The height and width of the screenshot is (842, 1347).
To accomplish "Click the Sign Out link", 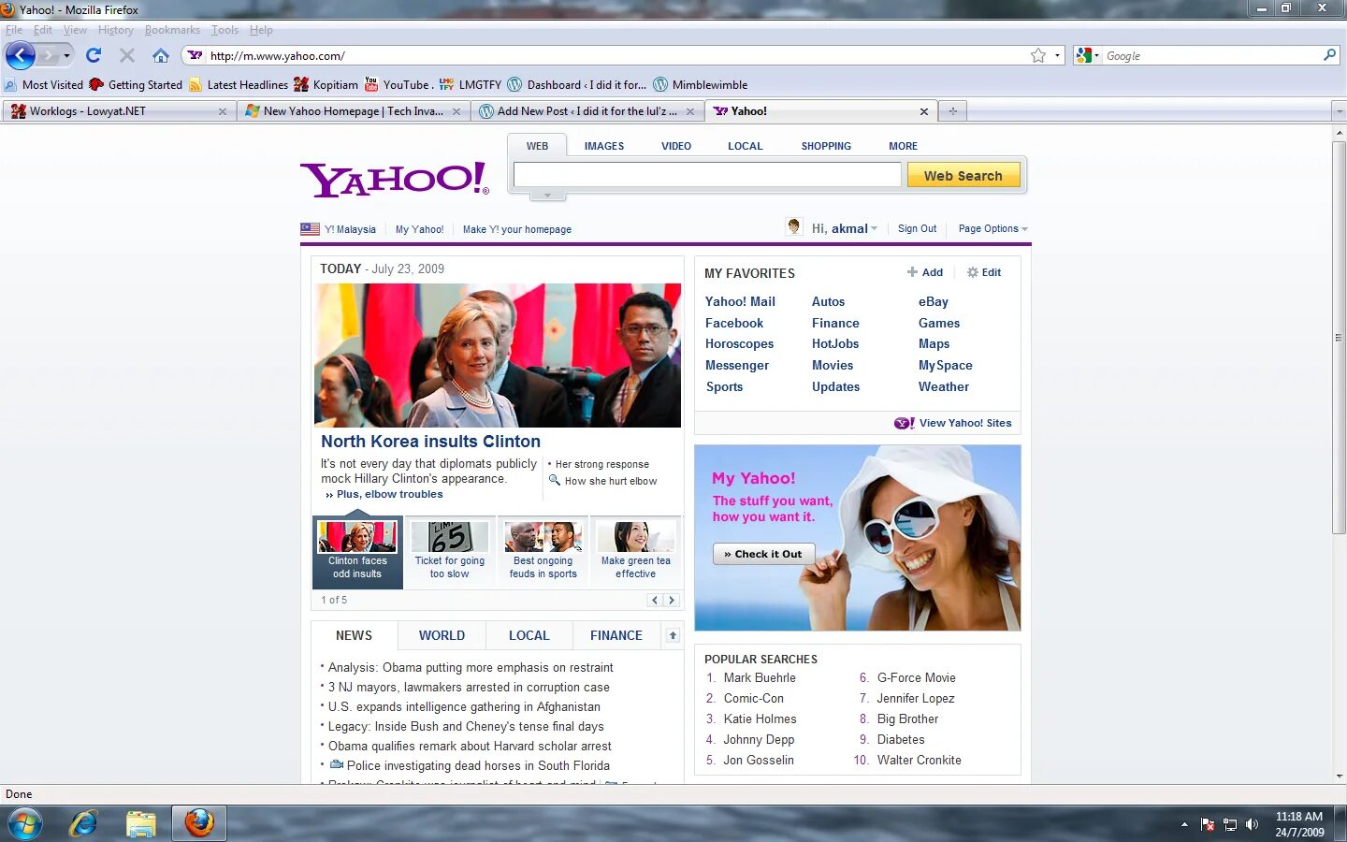I will (917, 228).
